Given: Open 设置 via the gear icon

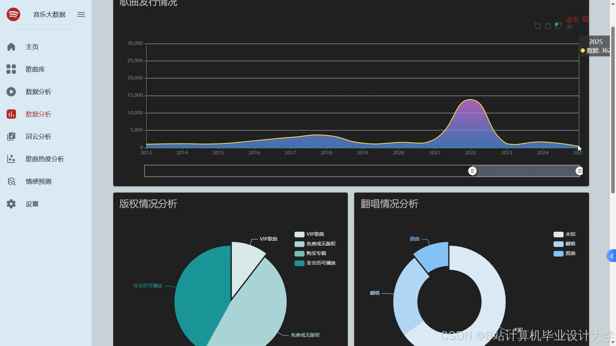Looking at the screenshot, I should pos(11,204).
